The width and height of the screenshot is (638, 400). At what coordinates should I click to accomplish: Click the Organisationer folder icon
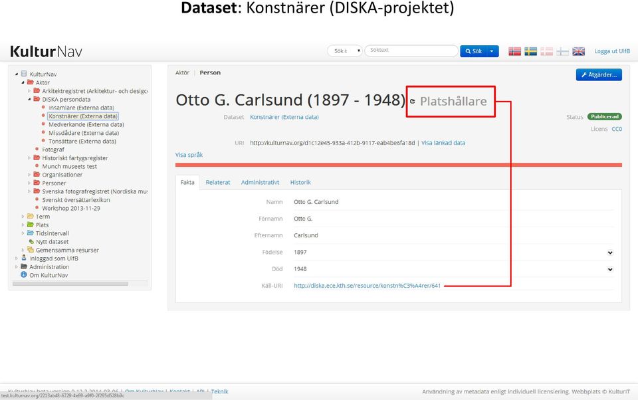37,174
